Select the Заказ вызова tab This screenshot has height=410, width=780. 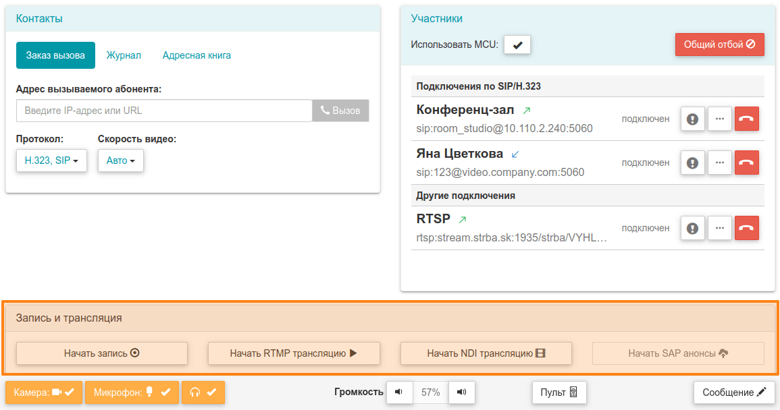pyautogui.click(x=55, y=55)
